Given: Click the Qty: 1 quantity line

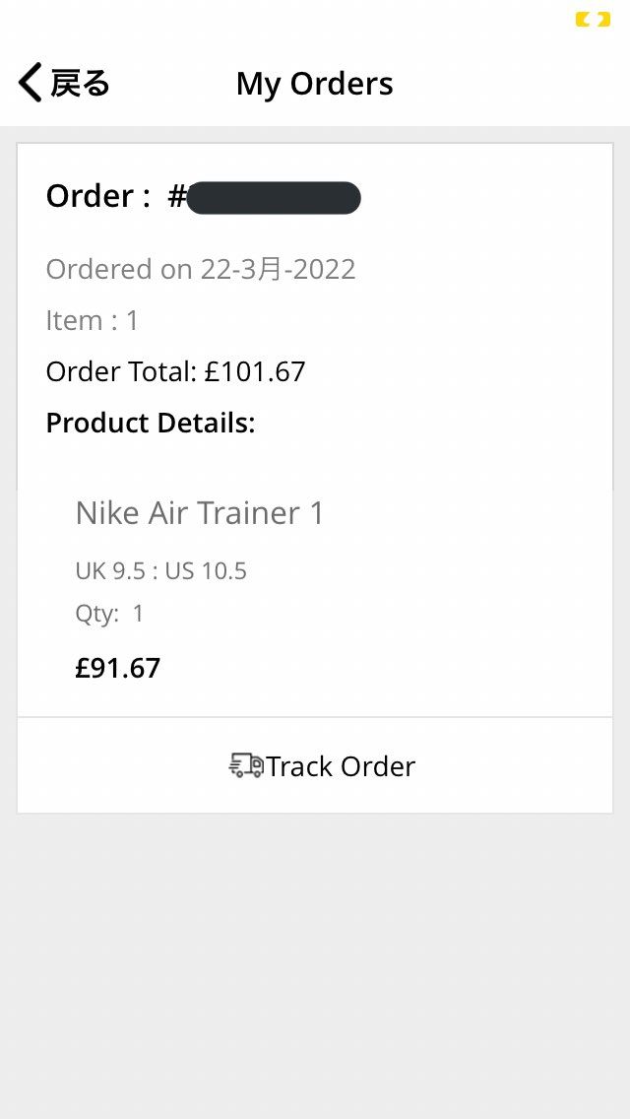Looking at the screenshot, I should coord(110,614).
